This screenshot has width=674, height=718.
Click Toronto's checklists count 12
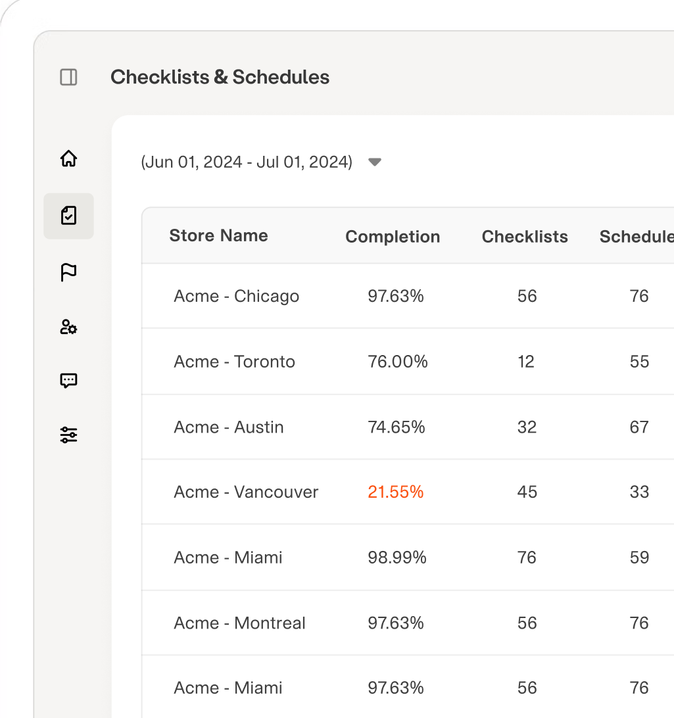[526, 362]
